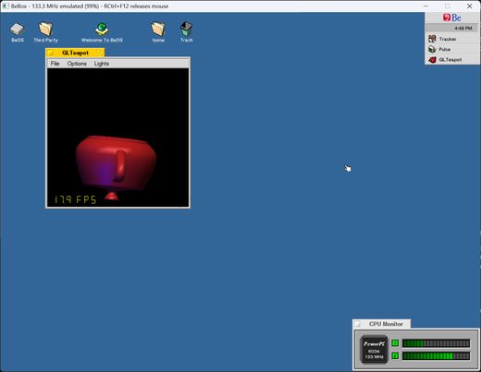The width and height of the screenshot is (481, 372).
Task: Toggle CPU 1 green button
Action: click(x=395, y=343)
